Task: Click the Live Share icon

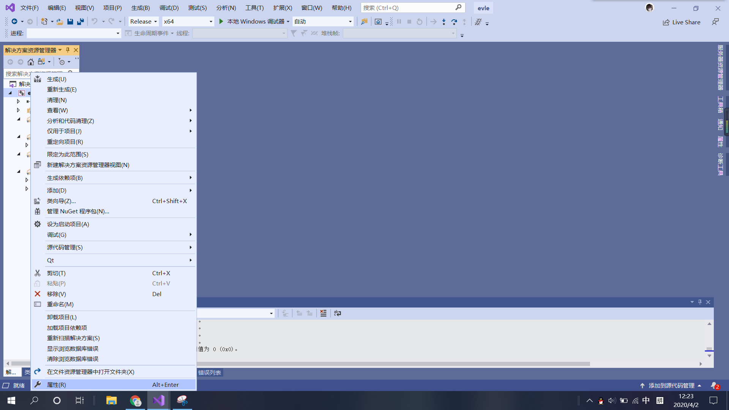Action: [666, 22]
